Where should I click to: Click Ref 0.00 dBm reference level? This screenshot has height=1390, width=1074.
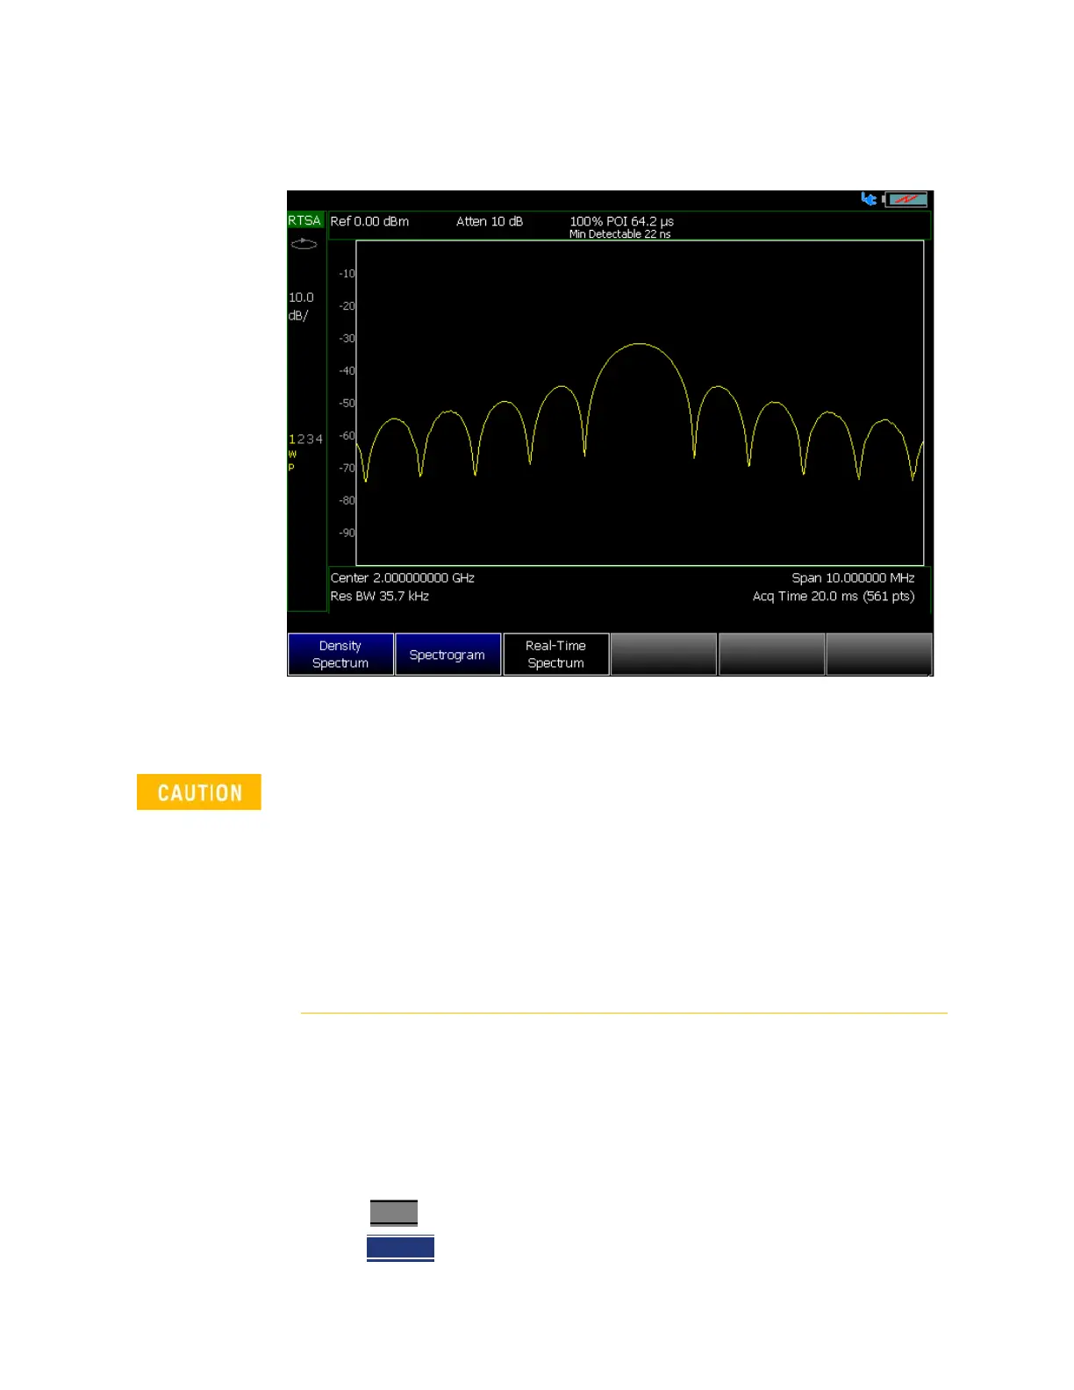pyautogui.click(x=369, y=221)
